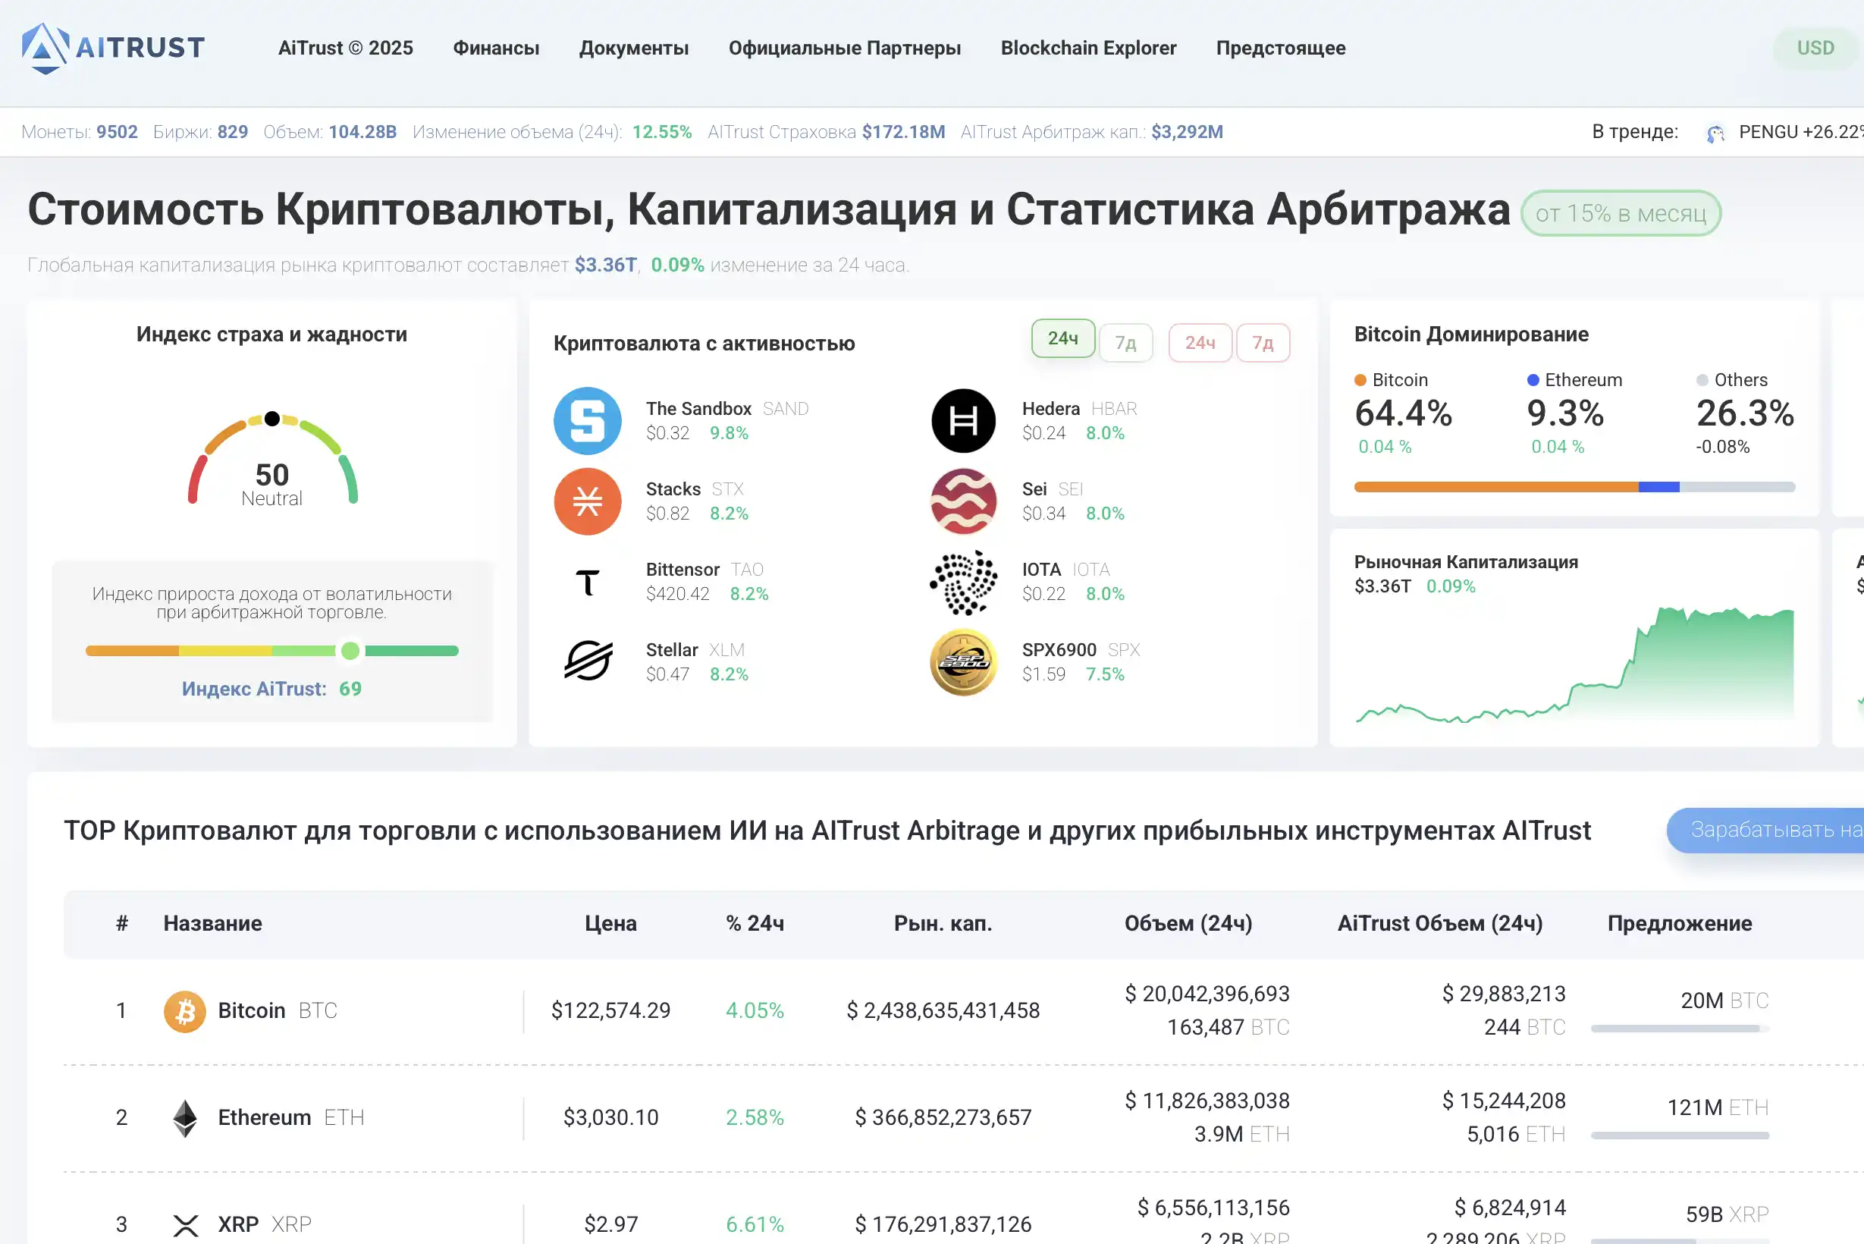Click the orange Bitcoin legend dot
The height and width of the screenshot is (1244, 1864).
(1360, 380)
